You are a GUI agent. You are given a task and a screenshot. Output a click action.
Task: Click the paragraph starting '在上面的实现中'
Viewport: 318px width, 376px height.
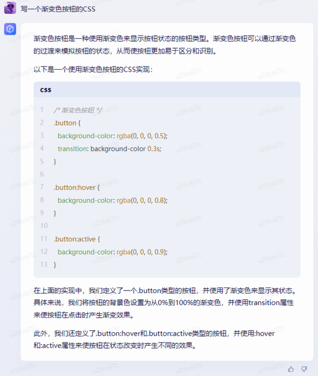coord(165,303)
